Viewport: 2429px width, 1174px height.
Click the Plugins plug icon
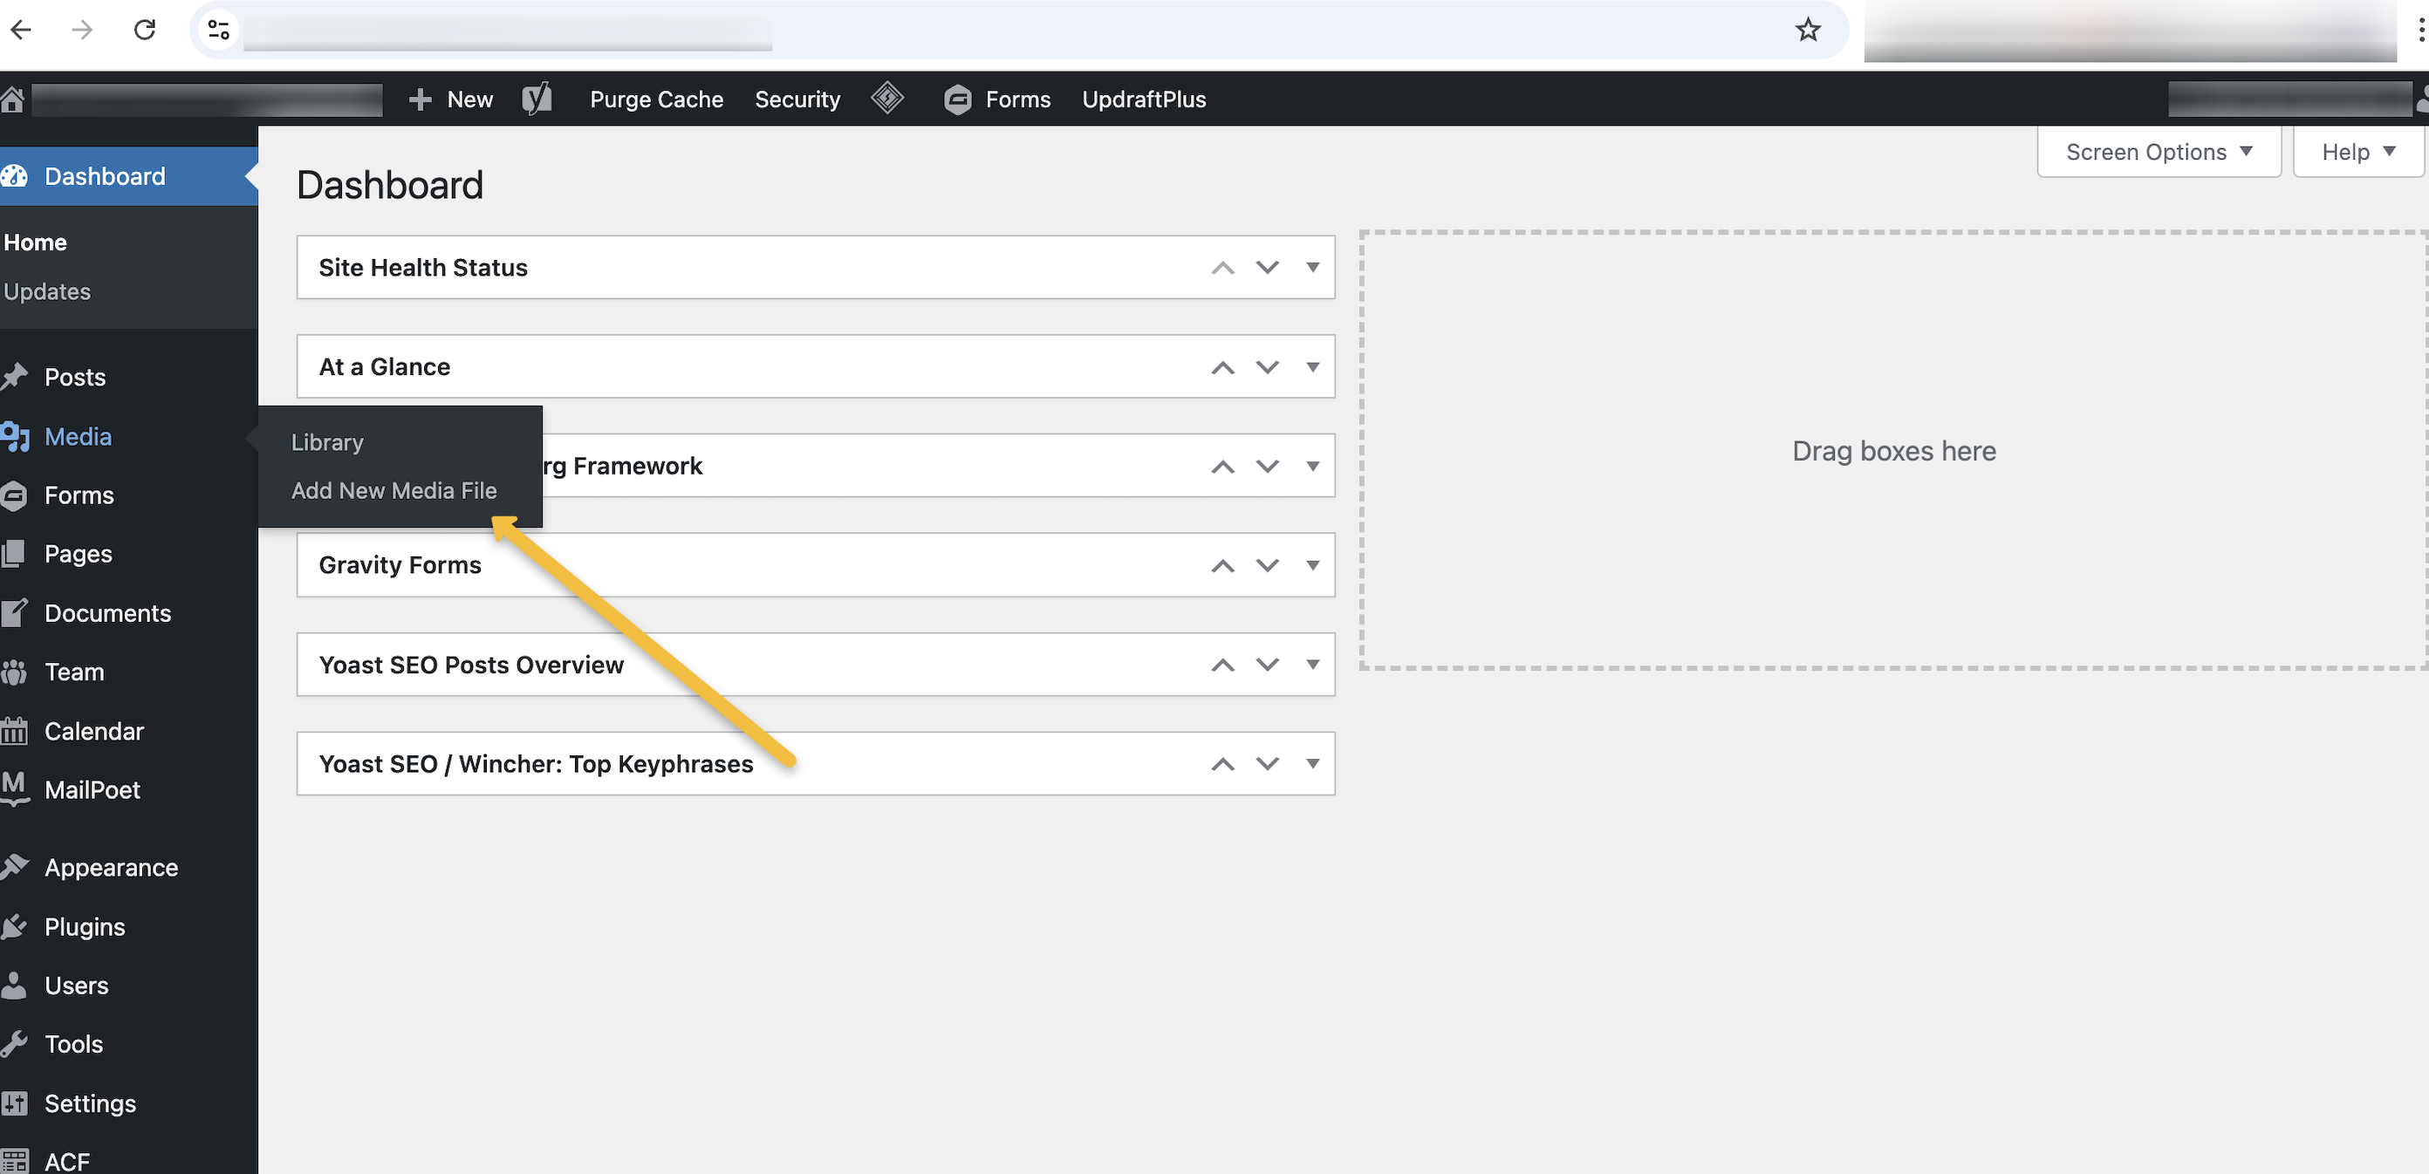tap(14, 927)
